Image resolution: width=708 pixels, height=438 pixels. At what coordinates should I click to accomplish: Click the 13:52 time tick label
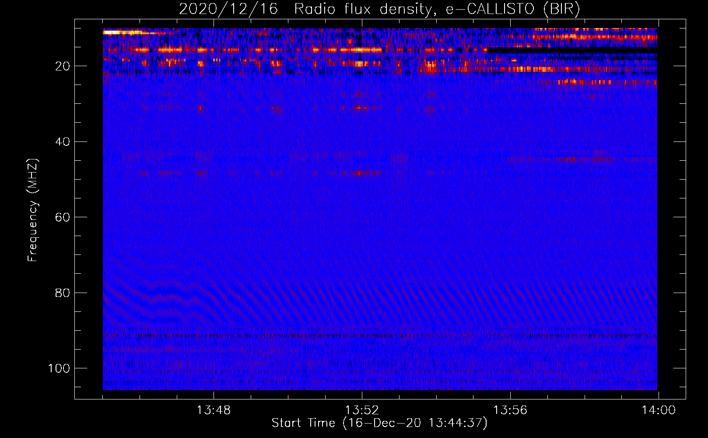[362, 410]
